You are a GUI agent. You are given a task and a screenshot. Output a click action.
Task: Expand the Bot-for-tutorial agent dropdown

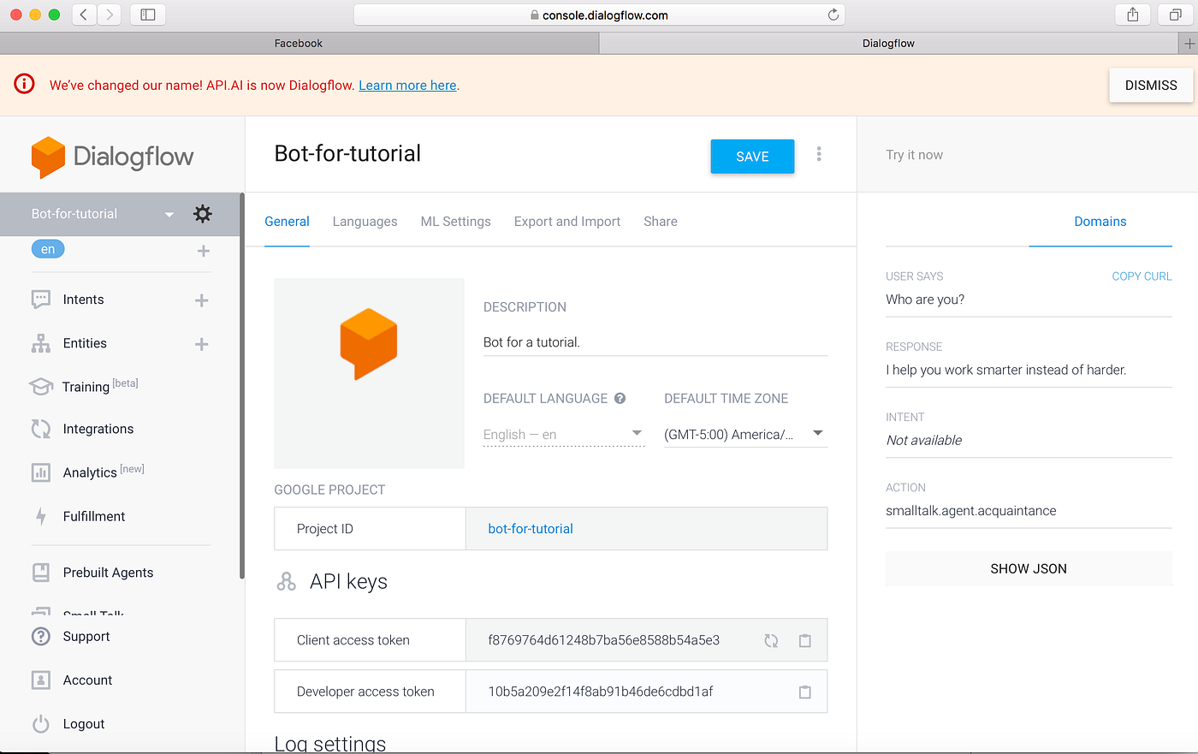tap(169, 215)
